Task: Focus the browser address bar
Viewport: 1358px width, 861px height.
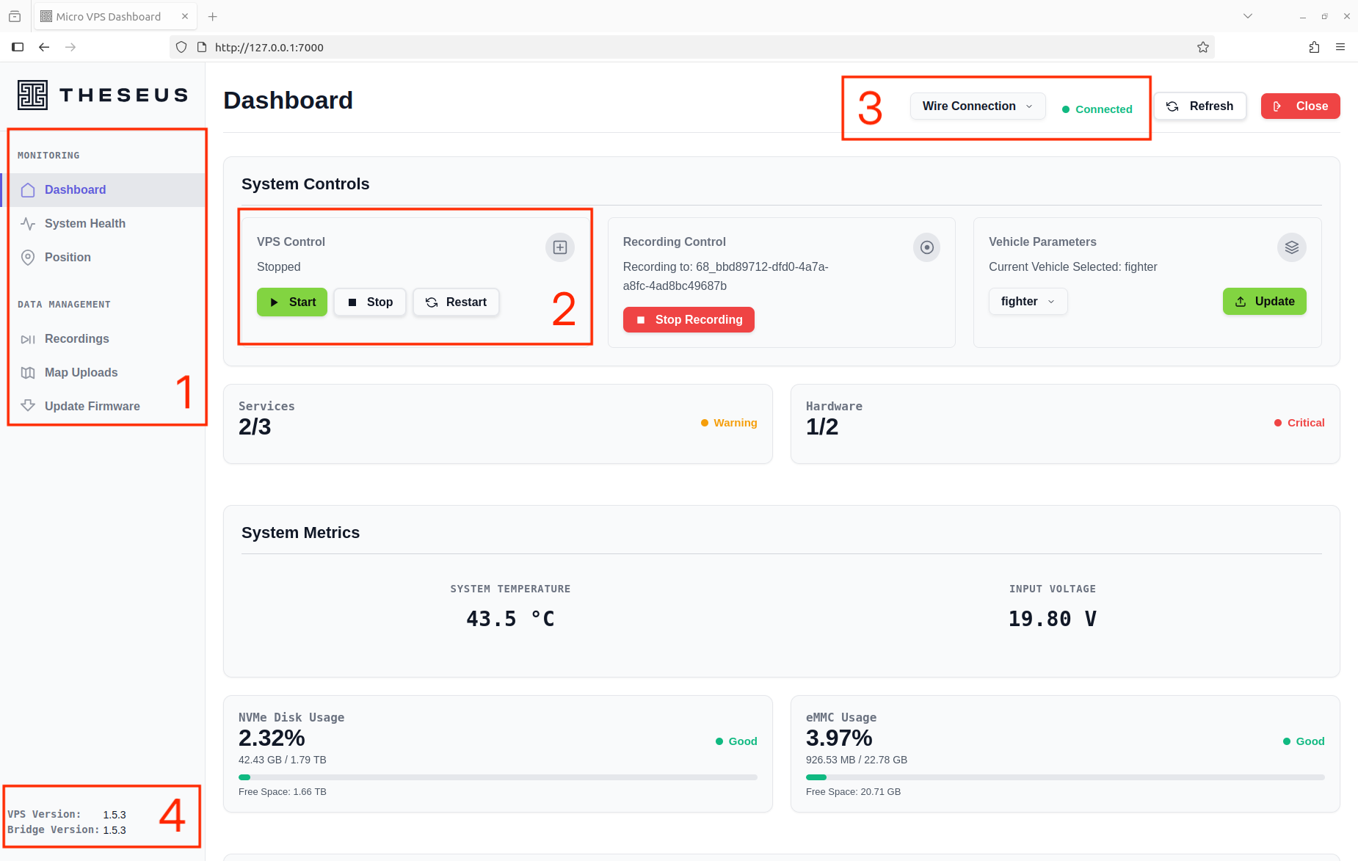Action: coord(661,47)
